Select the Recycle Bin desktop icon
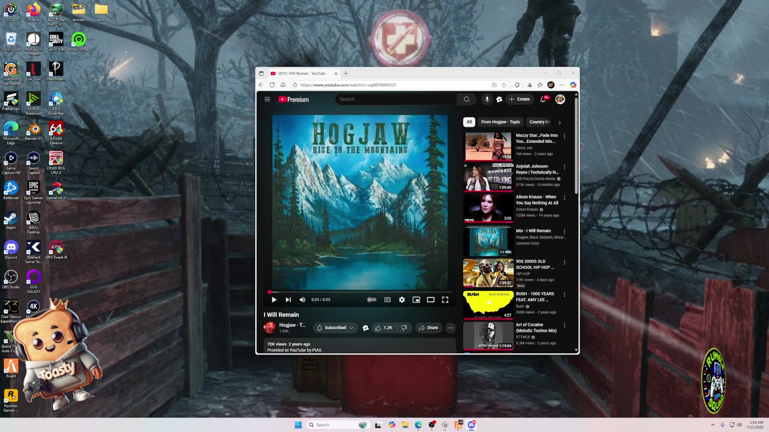Viewport: 769px width, 432px height. click(x=11, y=42)
